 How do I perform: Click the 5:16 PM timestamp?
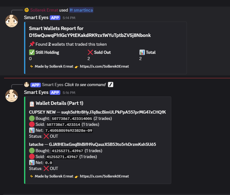(x=69, y=93)
